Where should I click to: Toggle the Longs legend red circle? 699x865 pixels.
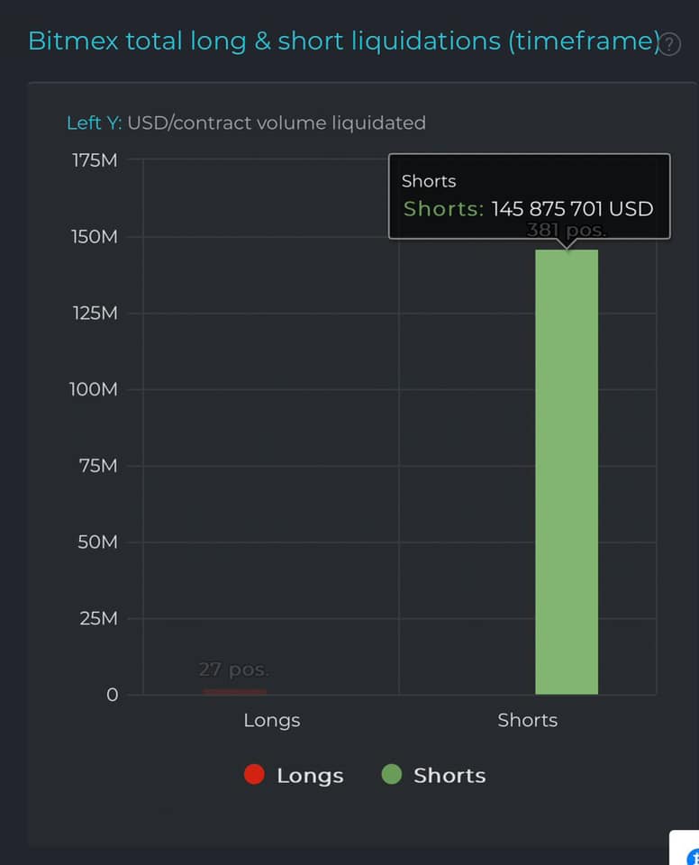coord(254,774)
